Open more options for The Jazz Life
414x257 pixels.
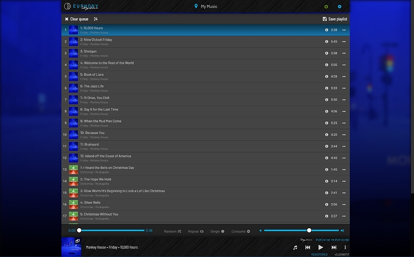pos(344,88)
